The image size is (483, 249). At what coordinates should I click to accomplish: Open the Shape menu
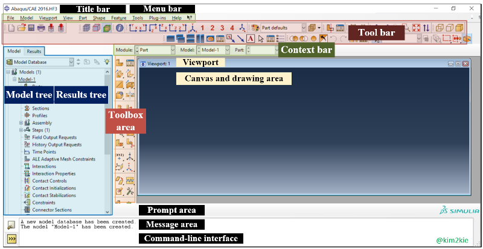99,18
